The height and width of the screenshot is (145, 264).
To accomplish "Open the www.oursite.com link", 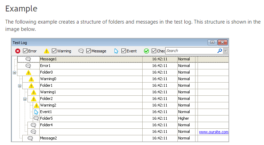I will (214, 132).
